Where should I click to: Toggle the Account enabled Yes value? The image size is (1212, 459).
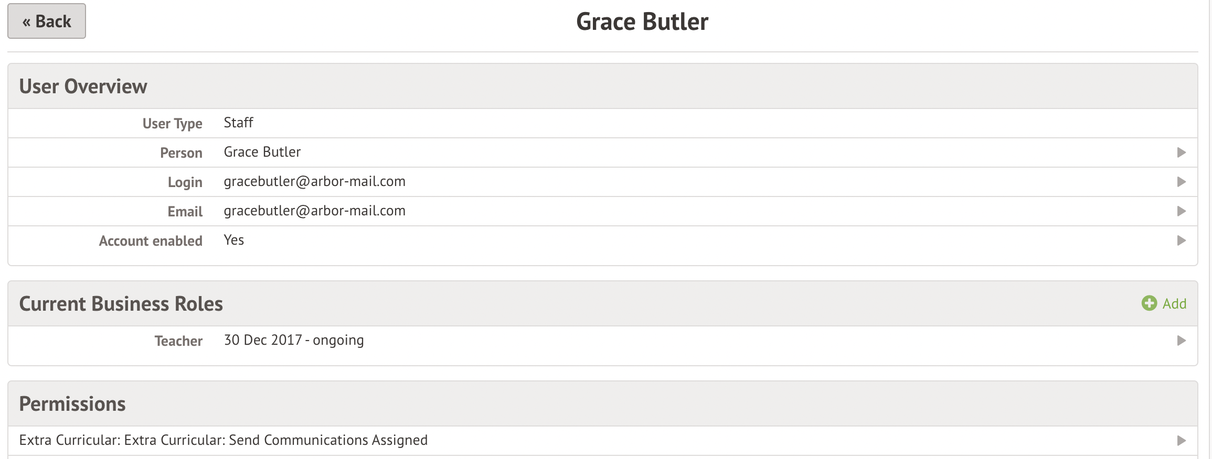point(233,240)
